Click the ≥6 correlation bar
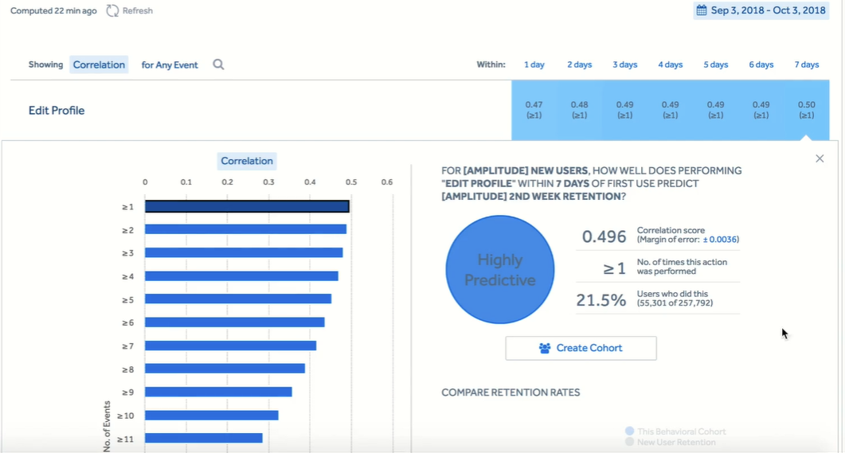 (234, 322)
